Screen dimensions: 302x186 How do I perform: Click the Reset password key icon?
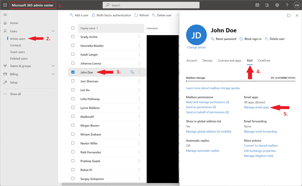[213, 39]
